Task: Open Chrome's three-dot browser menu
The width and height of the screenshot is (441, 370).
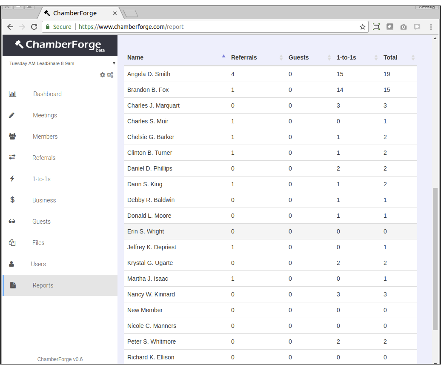Action: (431, 27)
